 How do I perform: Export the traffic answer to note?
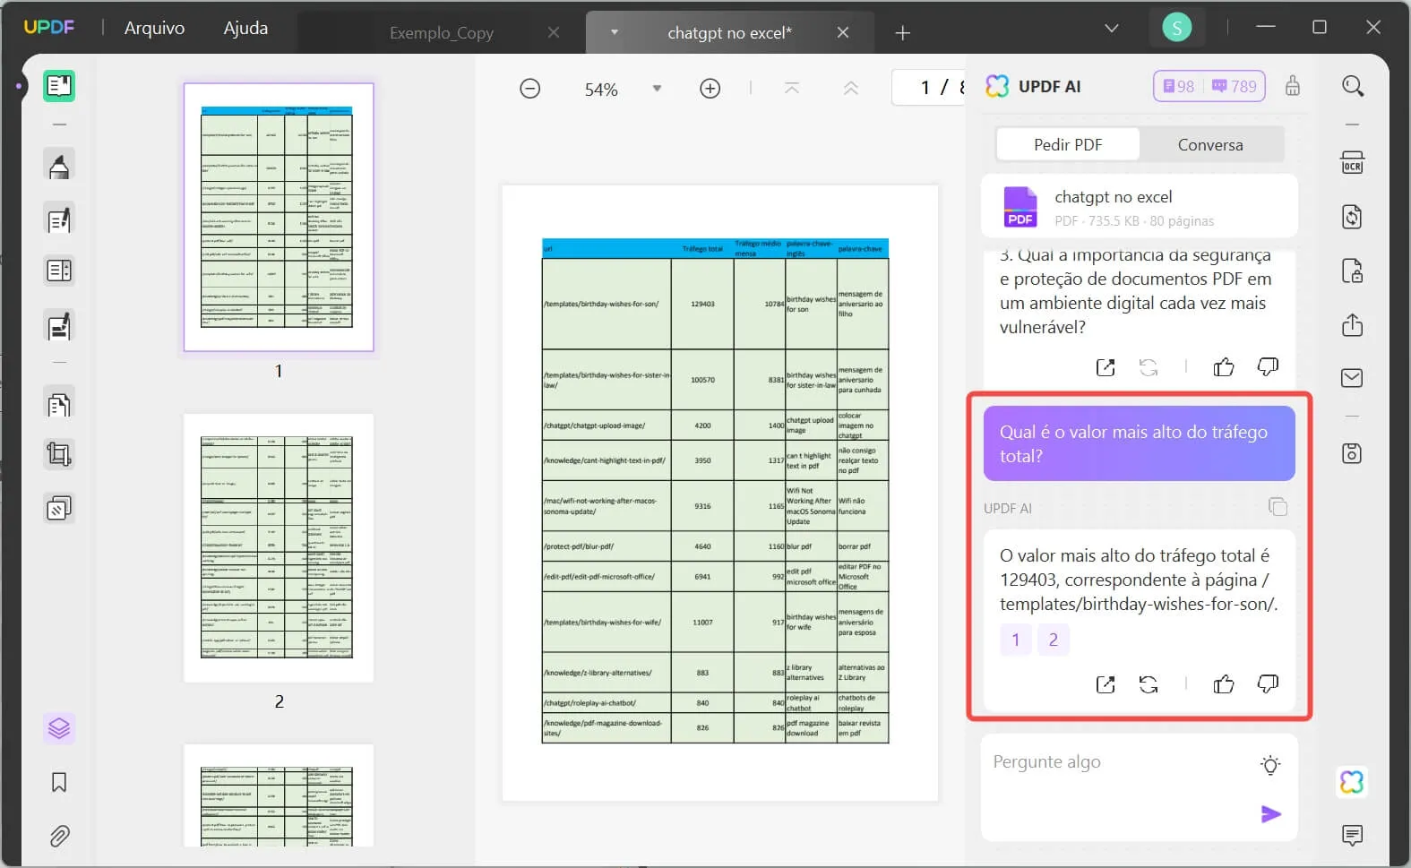pos(1106,684)
